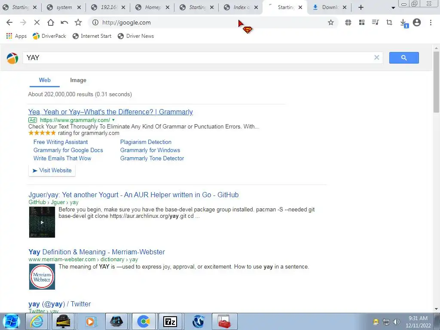Open the volume speaker tray icon

(396, 322)
